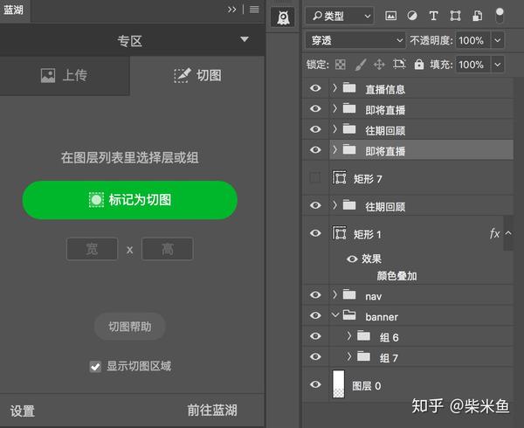The height and width of the screenshot is (428, 524).
Task: Lock image pixels brush icon
Action: click(360, 64)
